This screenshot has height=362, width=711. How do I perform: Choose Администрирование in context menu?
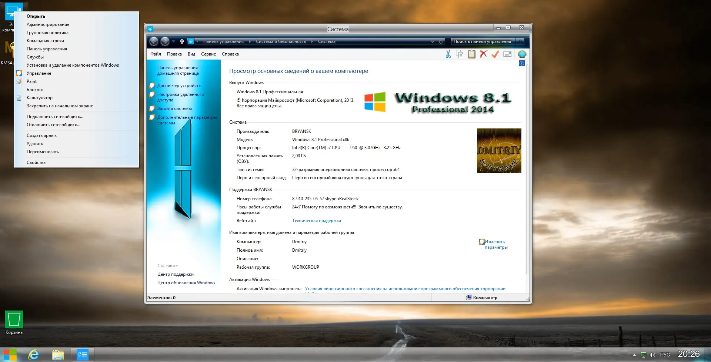coord(77,24)
